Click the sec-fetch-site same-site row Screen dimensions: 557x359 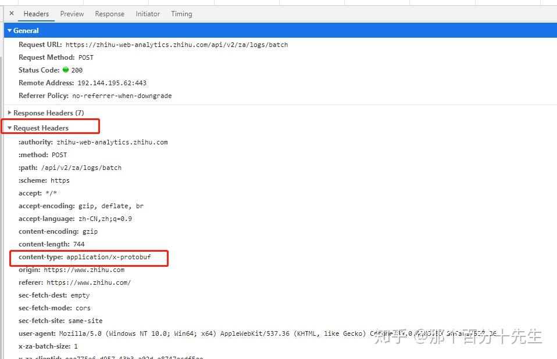(60, 321)
